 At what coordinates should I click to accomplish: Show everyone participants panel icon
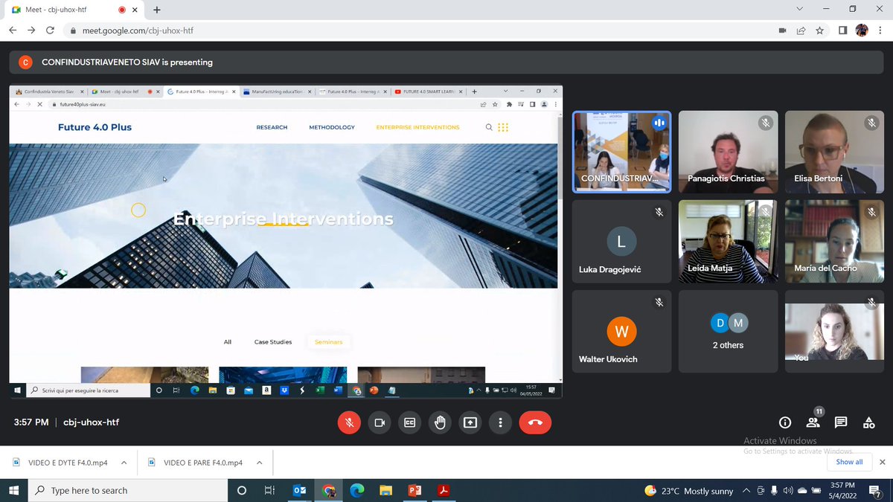[x=813, y=422]
